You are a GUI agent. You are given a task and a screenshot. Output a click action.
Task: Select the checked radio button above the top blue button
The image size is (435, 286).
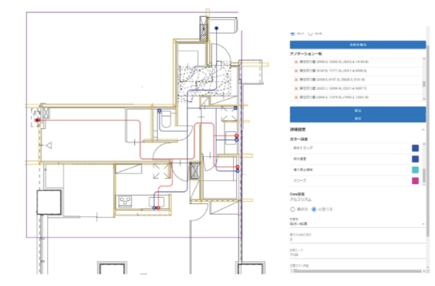pos(293,33)
